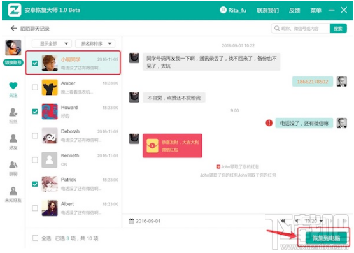Click the 电话没了，还有微信嘛 message bubble

[304, 123]
